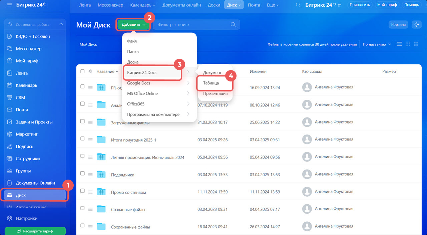The width and height of the screenshot is (427, 235).
Task: Tick the checkbox for Сохраненные файлы
Action: [x=83, y=226]
